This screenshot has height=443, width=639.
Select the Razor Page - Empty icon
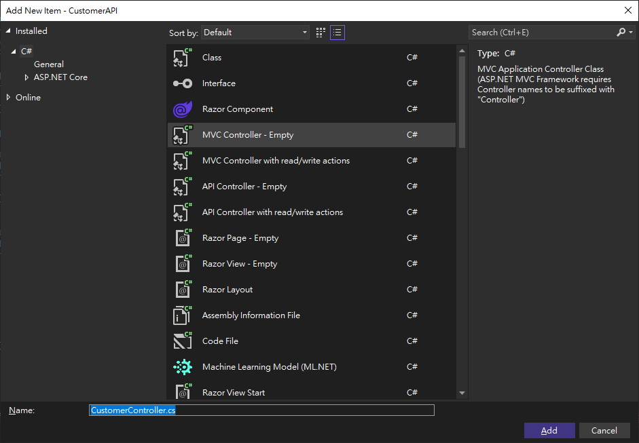183,238
